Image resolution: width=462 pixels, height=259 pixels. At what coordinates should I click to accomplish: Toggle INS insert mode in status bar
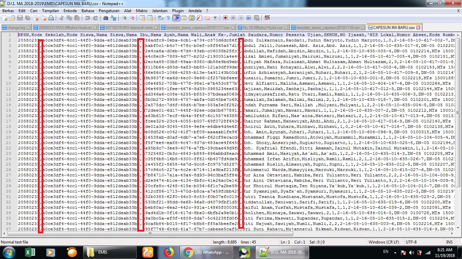coord(449,242)
